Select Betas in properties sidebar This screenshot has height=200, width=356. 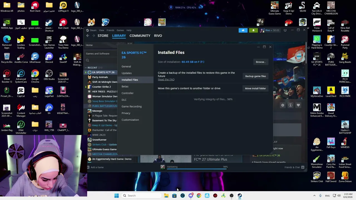[x=125, y=86]
